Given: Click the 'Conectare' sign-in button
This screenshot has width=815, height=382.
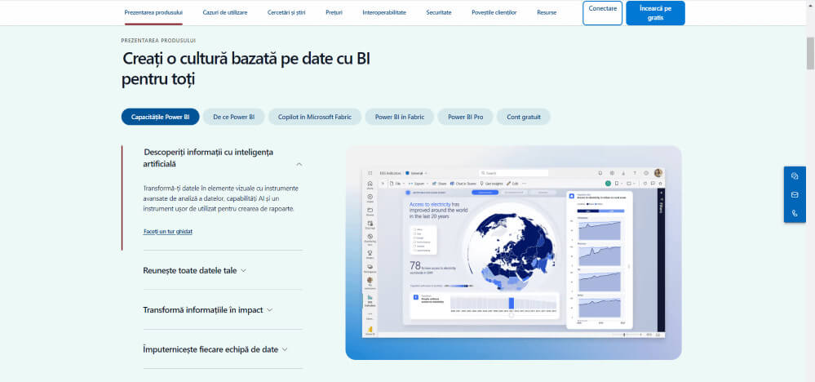Looking at the screenshot, I should click(602, 13).
